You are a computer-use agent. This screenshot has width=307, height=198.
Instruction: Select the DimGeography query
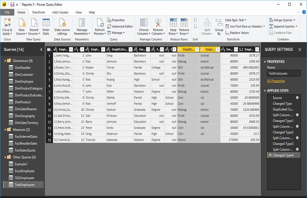[25, 116]
